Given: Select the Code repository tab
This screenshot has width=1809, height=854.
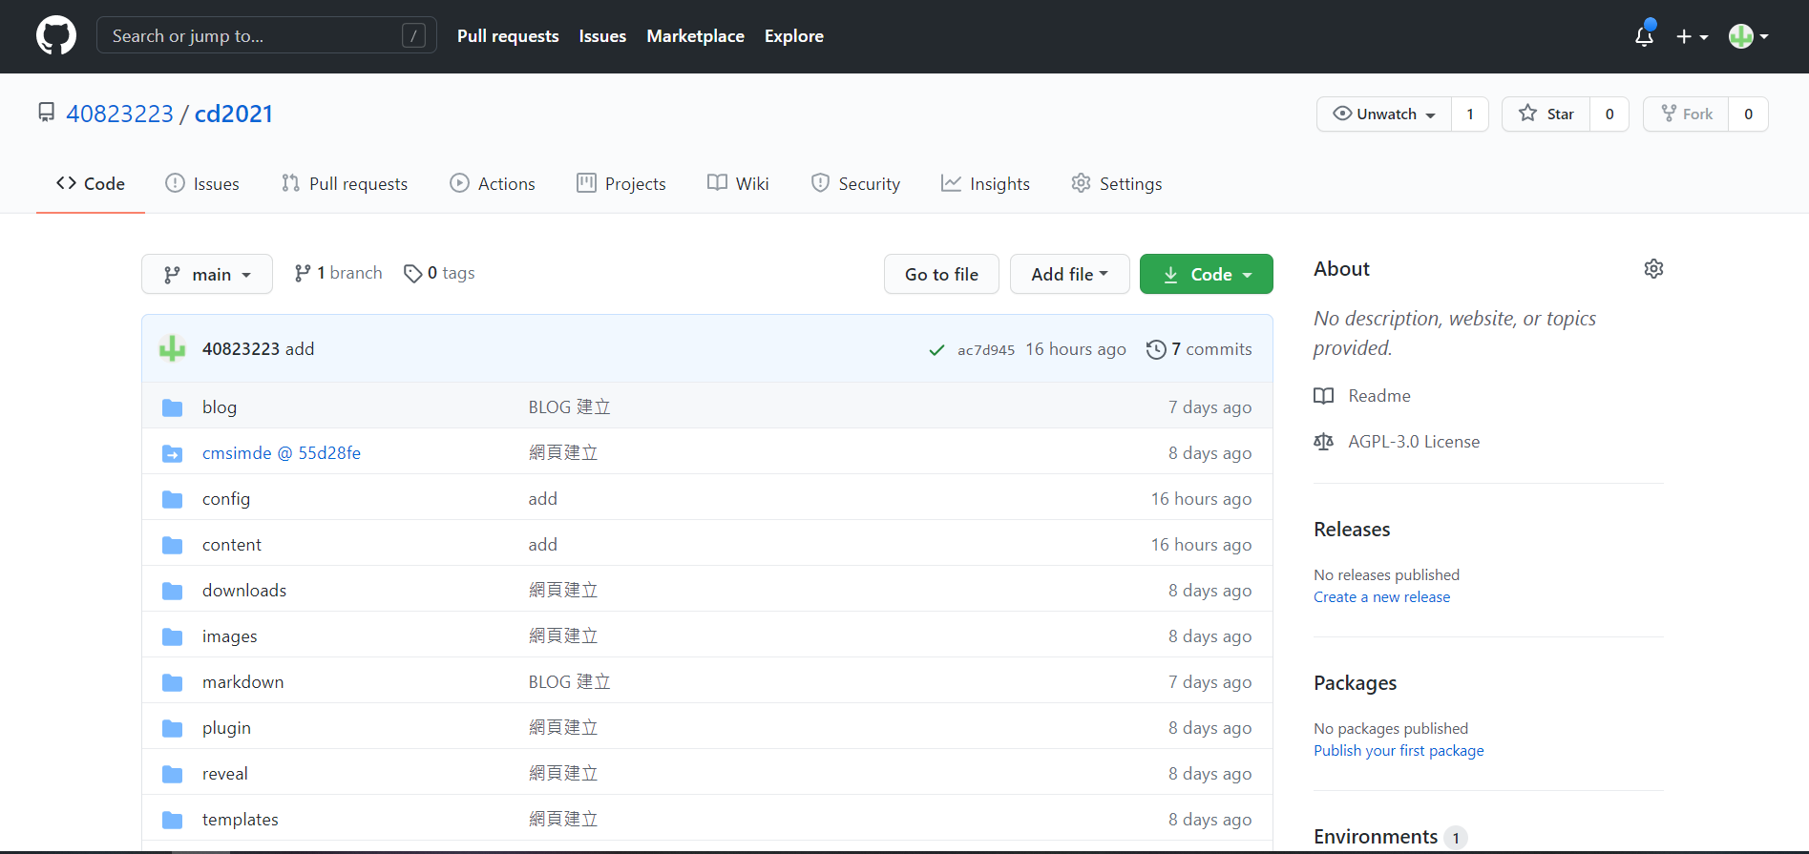Looking at the screenshot, I should [91, 183].
